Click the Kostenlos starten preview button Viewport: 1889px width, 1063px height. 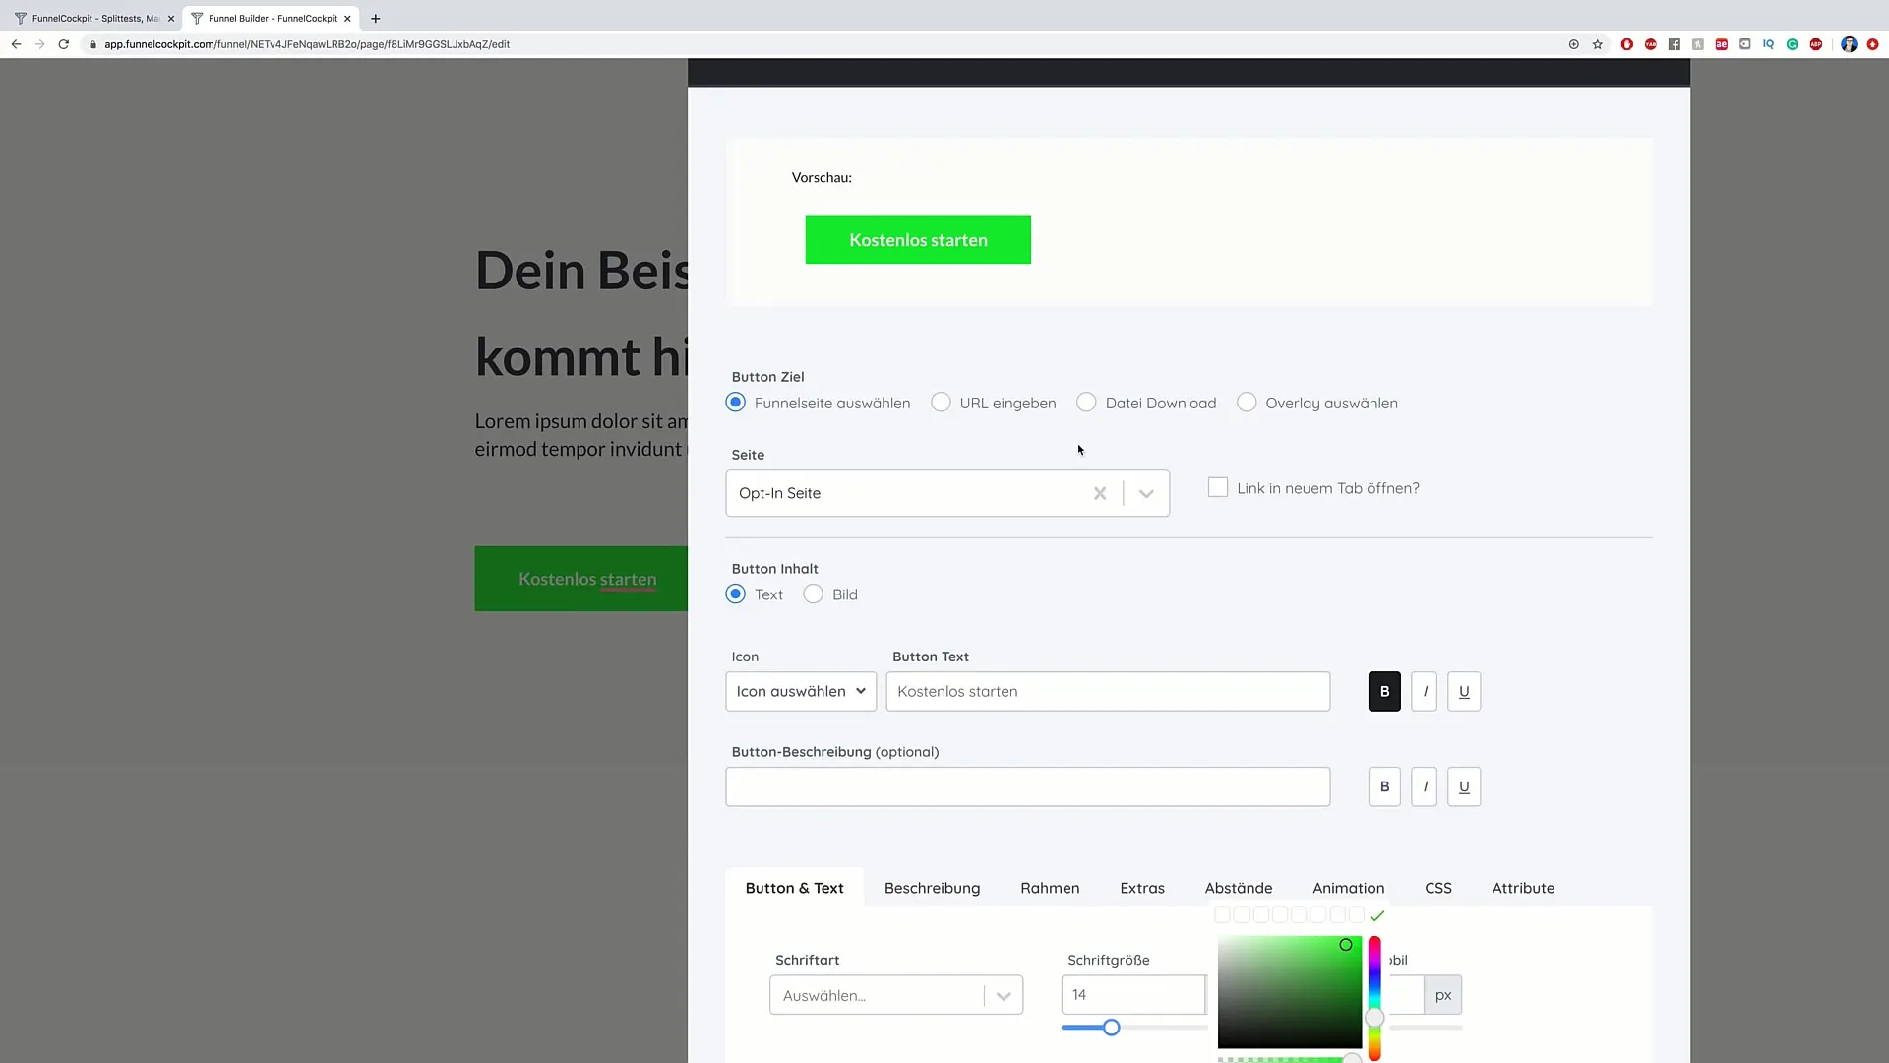[x=917, y=239]
